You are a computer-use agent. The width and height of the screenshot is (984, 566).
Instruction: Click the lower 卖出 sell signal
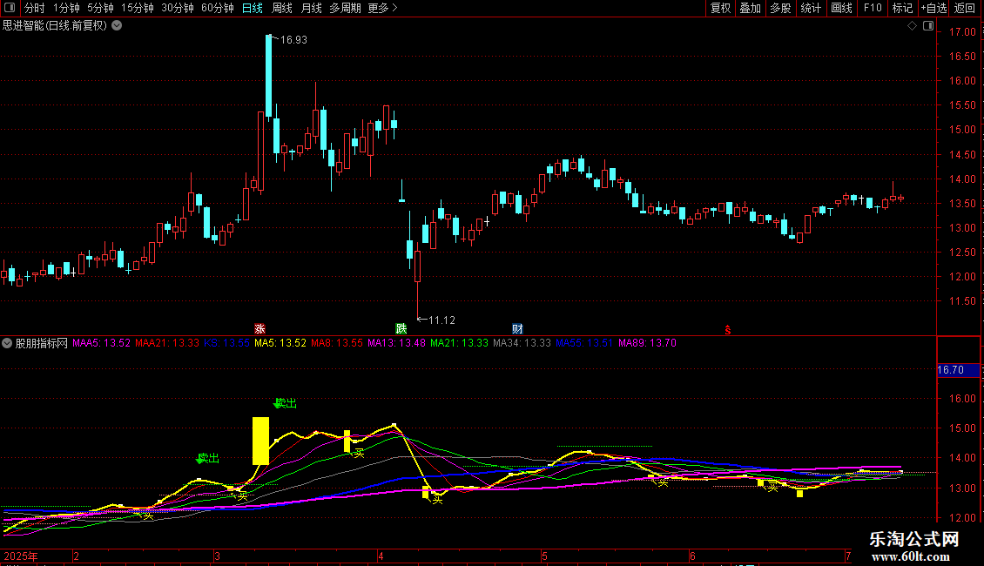click(208, 459)
